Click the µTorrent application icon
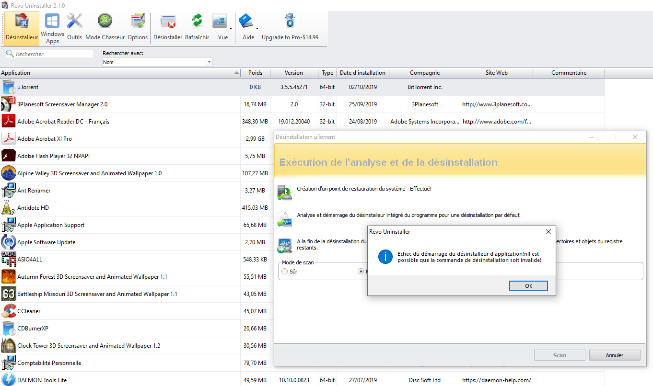The width and height of the screenshot is (653, 386). point(9,87)
